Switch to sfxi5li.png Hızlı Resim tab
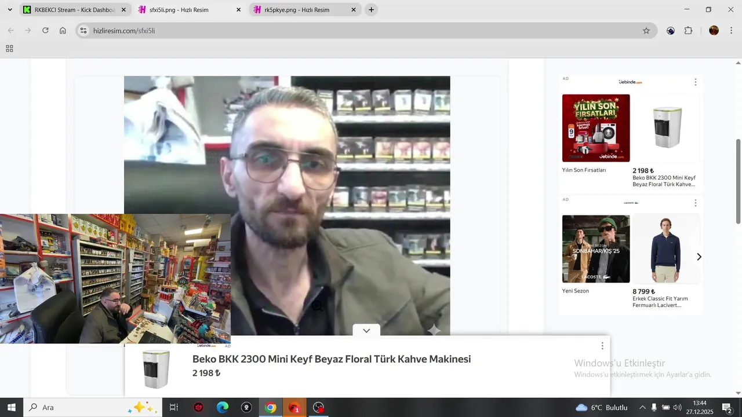742x417 pixels. point(190,10)
